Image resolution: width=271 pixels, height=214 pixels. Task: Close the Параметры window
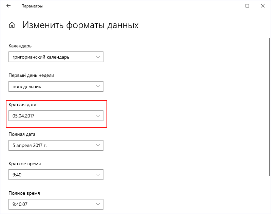point(263,6)
